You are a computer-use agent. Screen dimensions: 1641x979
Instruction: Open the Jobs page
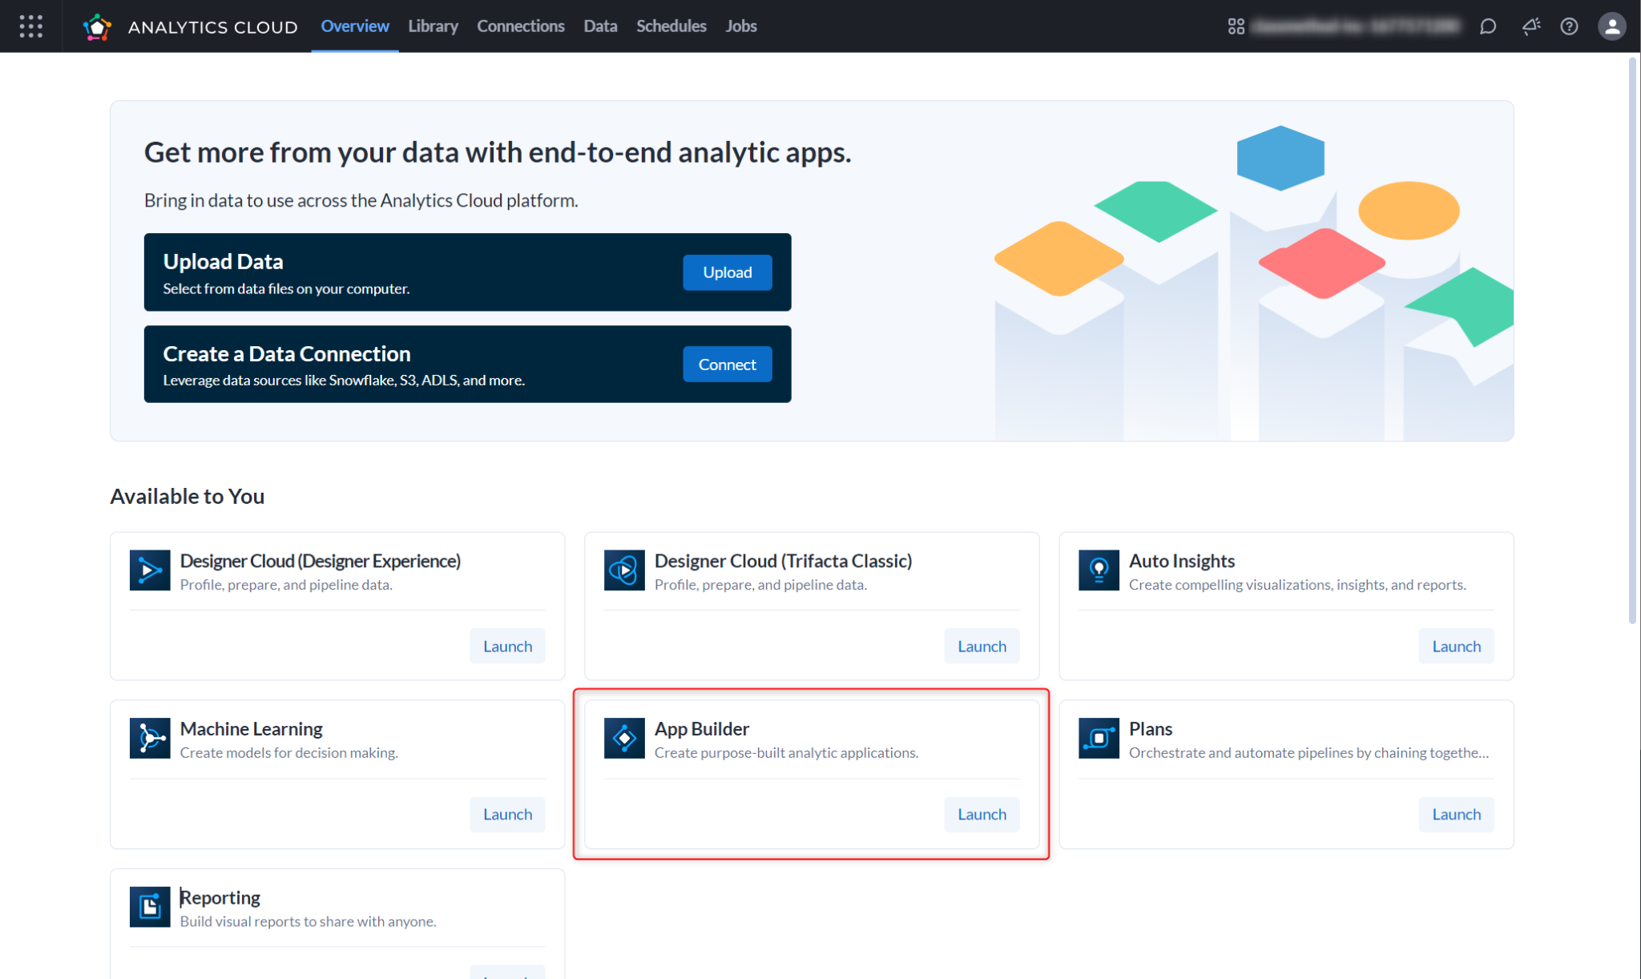[x=740, y=26]
